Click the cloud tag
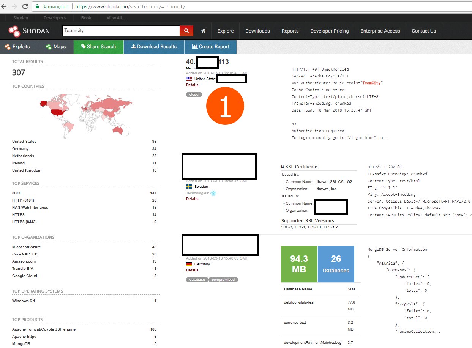Viewport: 472px width, 348px height. point(194,94)
